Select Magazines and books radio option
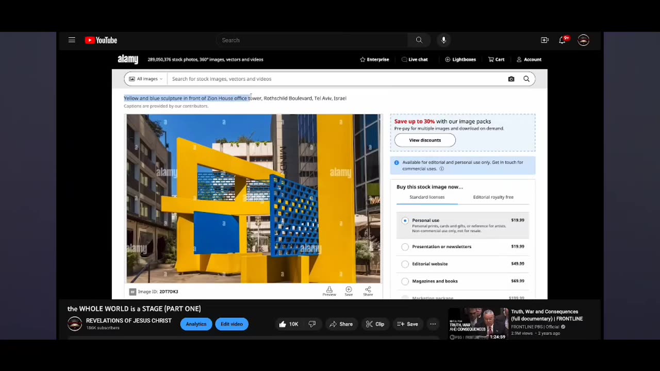The image size is (660, 371). click(x=405, y=281)
